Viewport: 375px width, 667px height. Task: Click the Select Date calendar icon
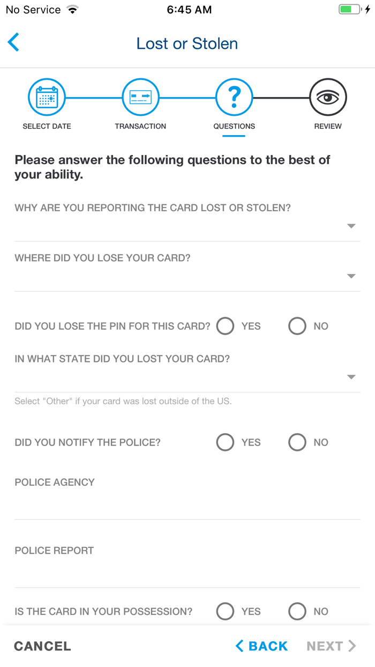(47, 97)
